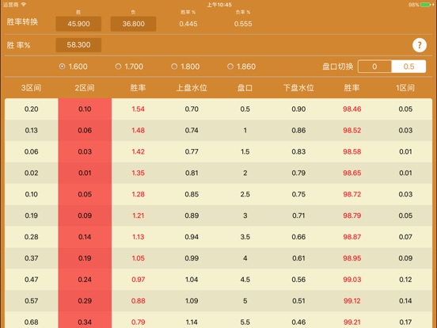Click 3区间 cell 0.47
Viewport: 437px width, 328px height.
click(x=31, y=280)
